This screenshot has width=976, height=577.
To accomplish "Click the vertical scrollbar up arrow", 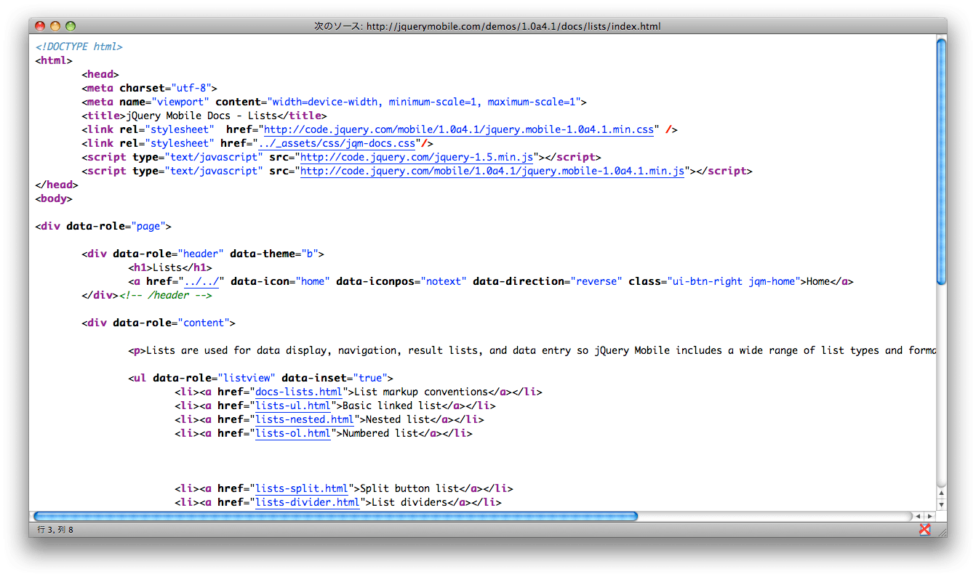I will pyautogui.click(x=942, y=492).
